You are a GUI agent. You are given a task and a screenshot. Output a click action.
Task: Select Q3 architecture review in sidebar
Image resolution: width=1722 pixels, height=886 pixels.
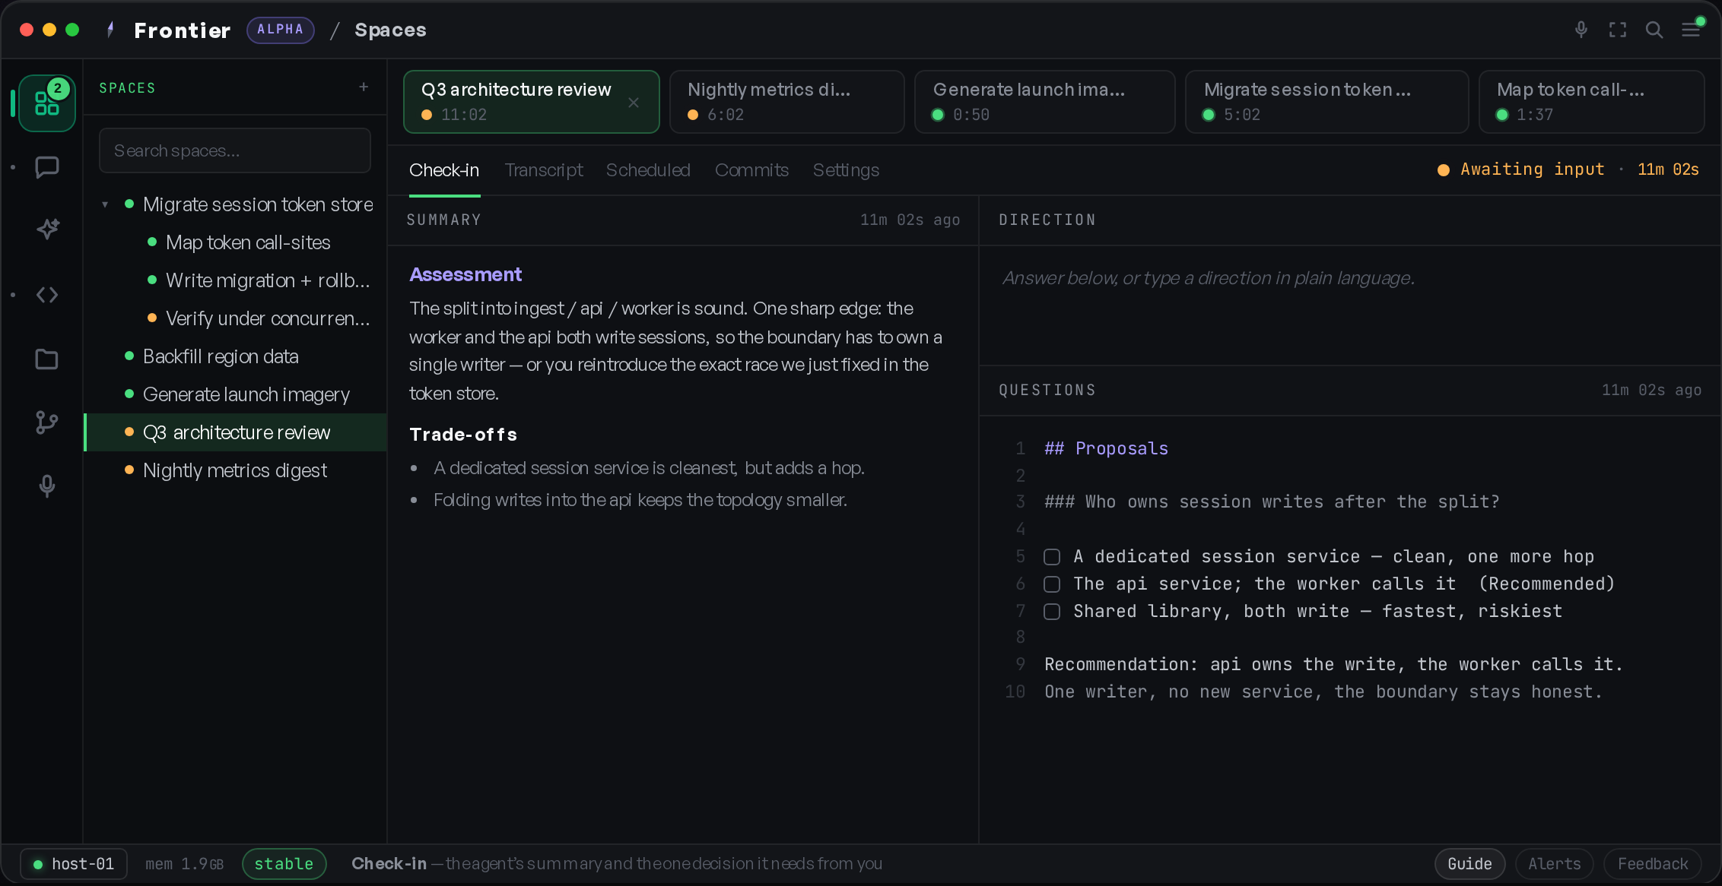(x=236, y=432)
